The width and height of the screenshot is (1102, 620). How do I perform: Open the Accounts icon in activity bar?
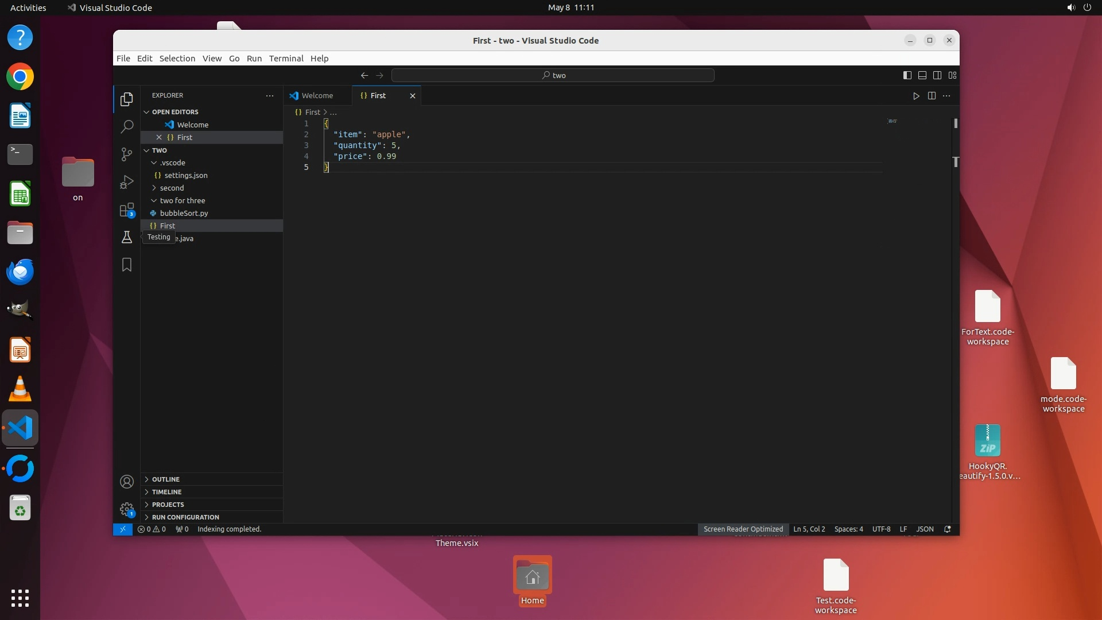127,482
